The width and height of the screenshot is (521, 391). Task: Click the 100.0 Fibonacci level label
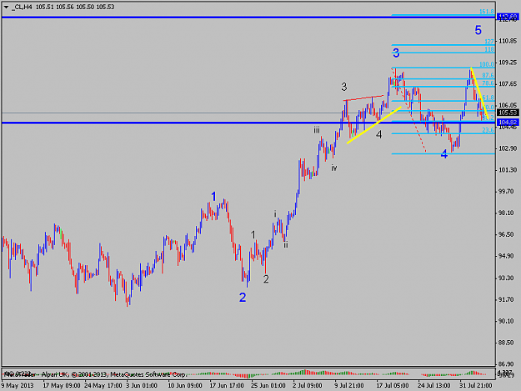pyautogui.click(x=487, y=64)
